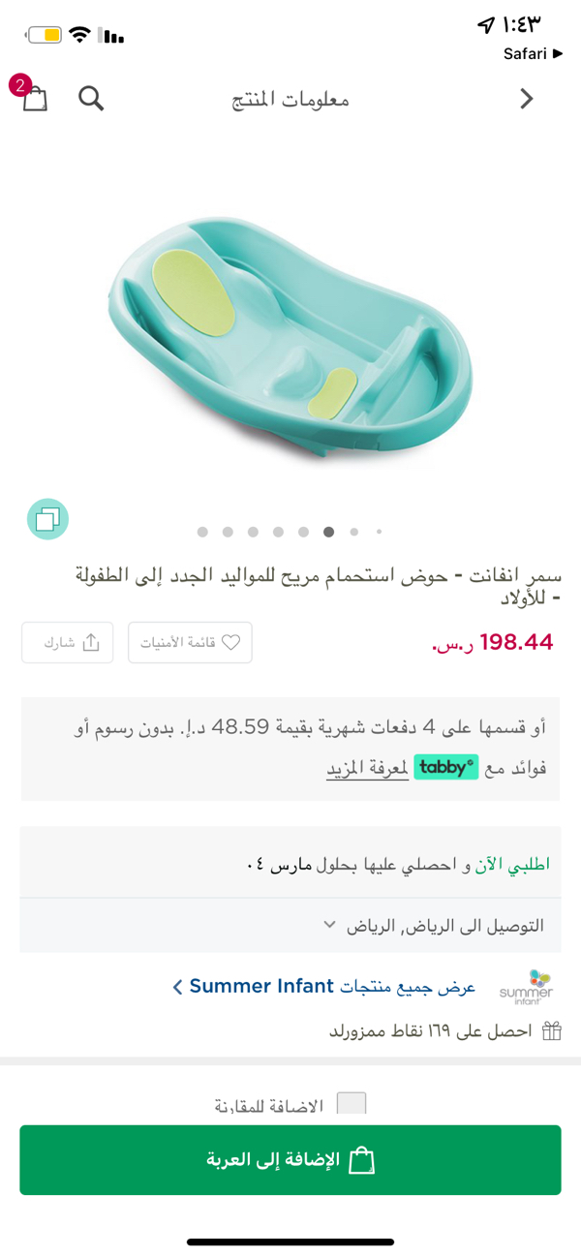The image size is (581, 1257).
Task: Tap the forward arrow in header
Action: pyautogui.click(x=527, y=98)
